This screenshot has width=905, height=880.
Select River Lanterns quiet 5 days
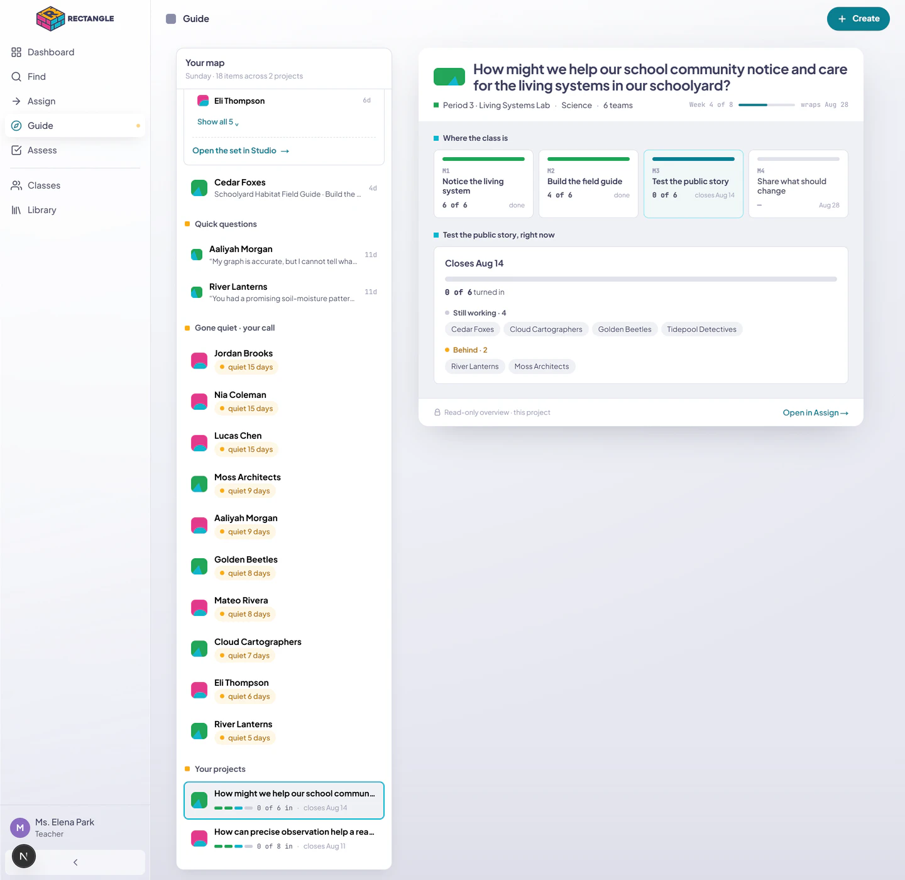(284, 731)
